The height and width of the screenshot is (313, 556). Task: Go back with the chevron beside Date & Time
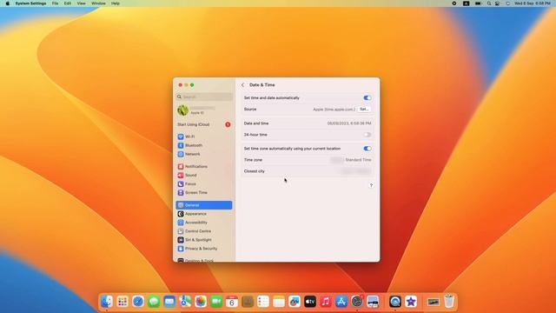tap(243, 85)
